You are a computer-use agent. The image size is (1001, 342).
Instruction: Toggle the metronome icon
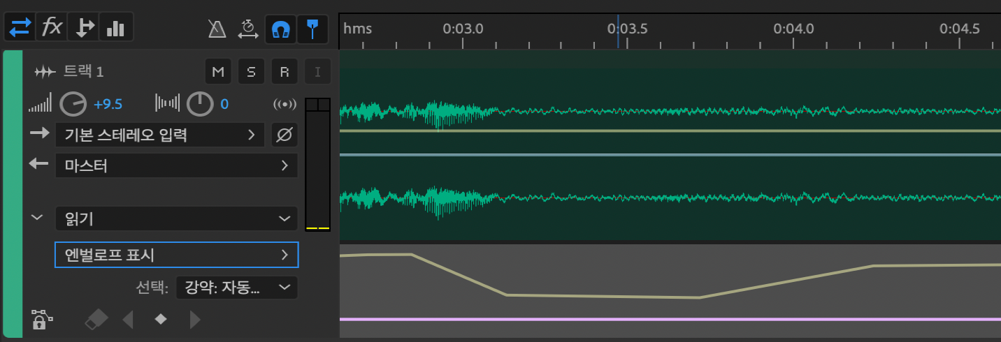click(x=217, y=29)
